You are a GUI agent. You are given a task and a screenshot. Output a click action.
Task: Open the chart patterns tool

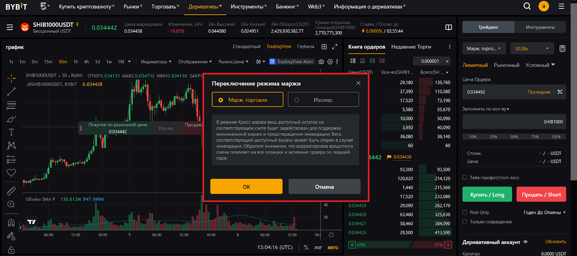click(11, 145)
